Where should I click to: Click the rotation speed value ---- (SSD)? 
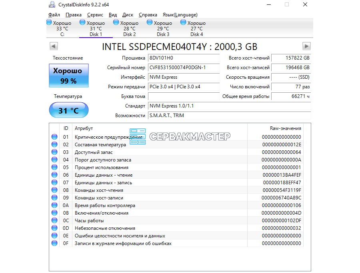(x=291, y=77)
